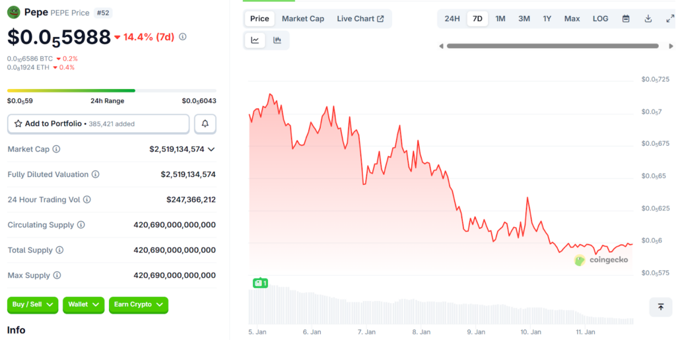Select the 24H time range

coord(452,18)
